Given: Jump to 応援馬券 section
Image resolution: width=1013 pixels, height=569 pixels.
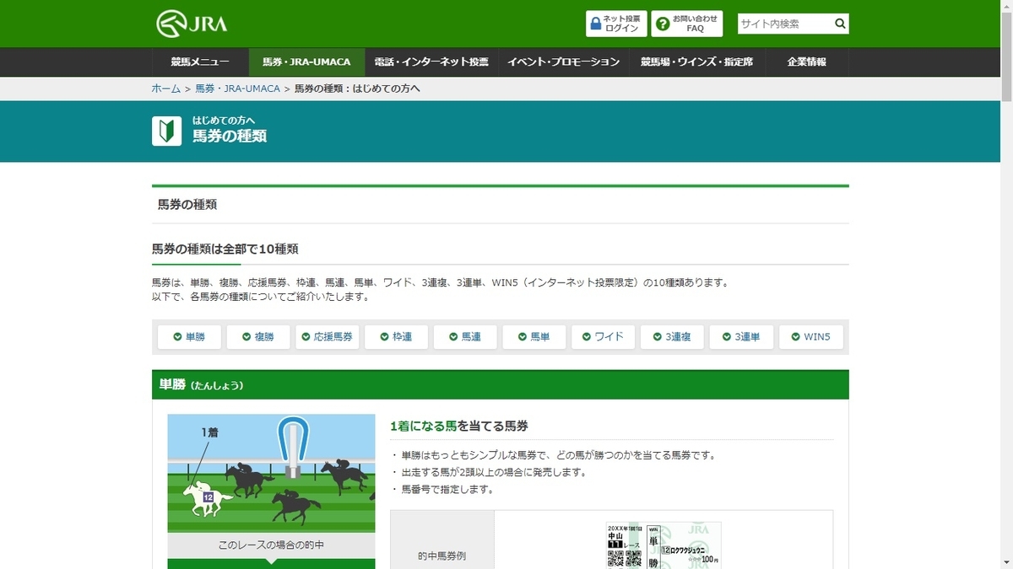Looking at the screenshot, I should tap(328, 337).
